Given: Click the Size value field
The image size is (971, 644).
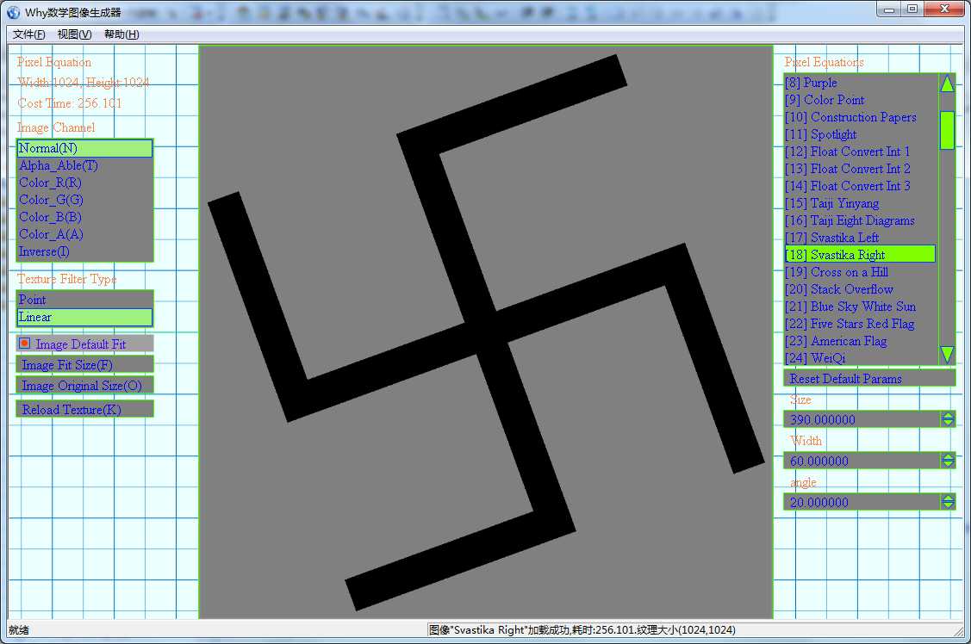Looking at the screenshot, I should point(862,419).
